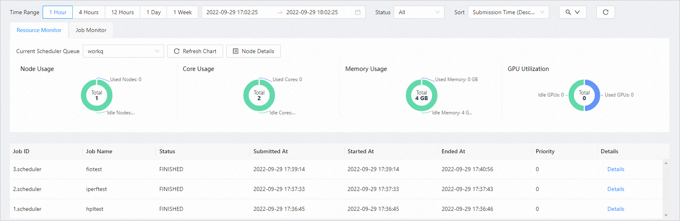Image resolution: width=680 pixels, height=221 pixels.
Task: Switch to the Resource Monitor tab
Action: pos(39,30)
